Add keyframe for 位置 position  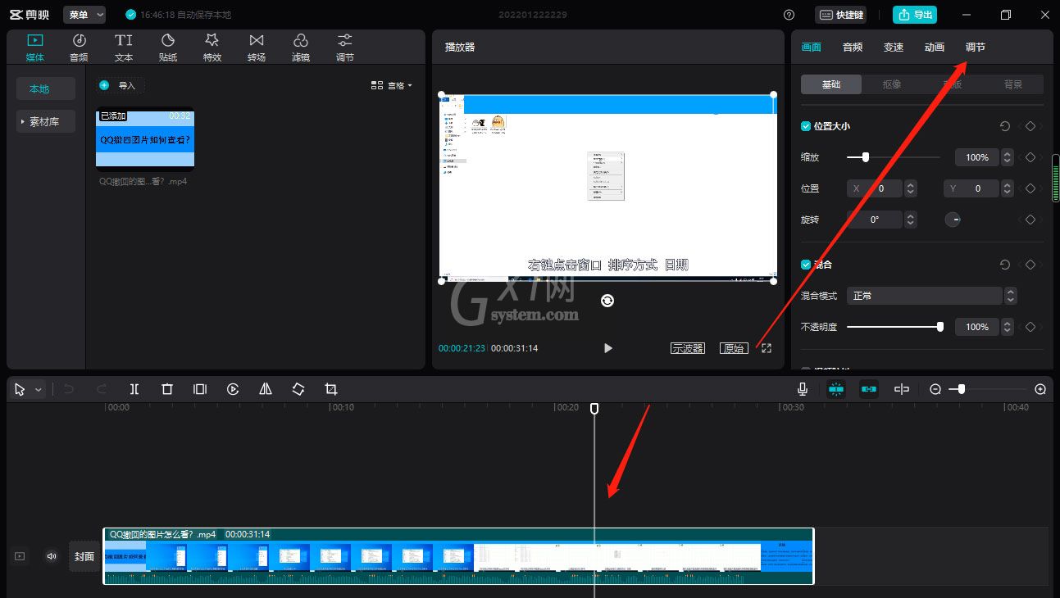point(1030,188)
